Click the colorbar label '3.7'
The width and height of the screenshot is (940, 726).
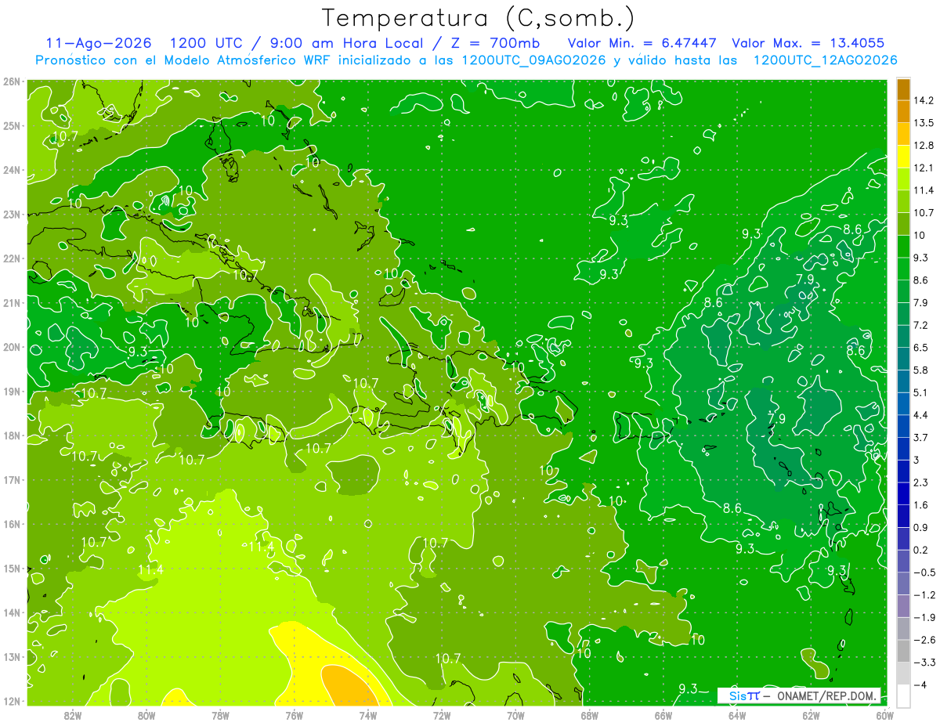[922, 438]
